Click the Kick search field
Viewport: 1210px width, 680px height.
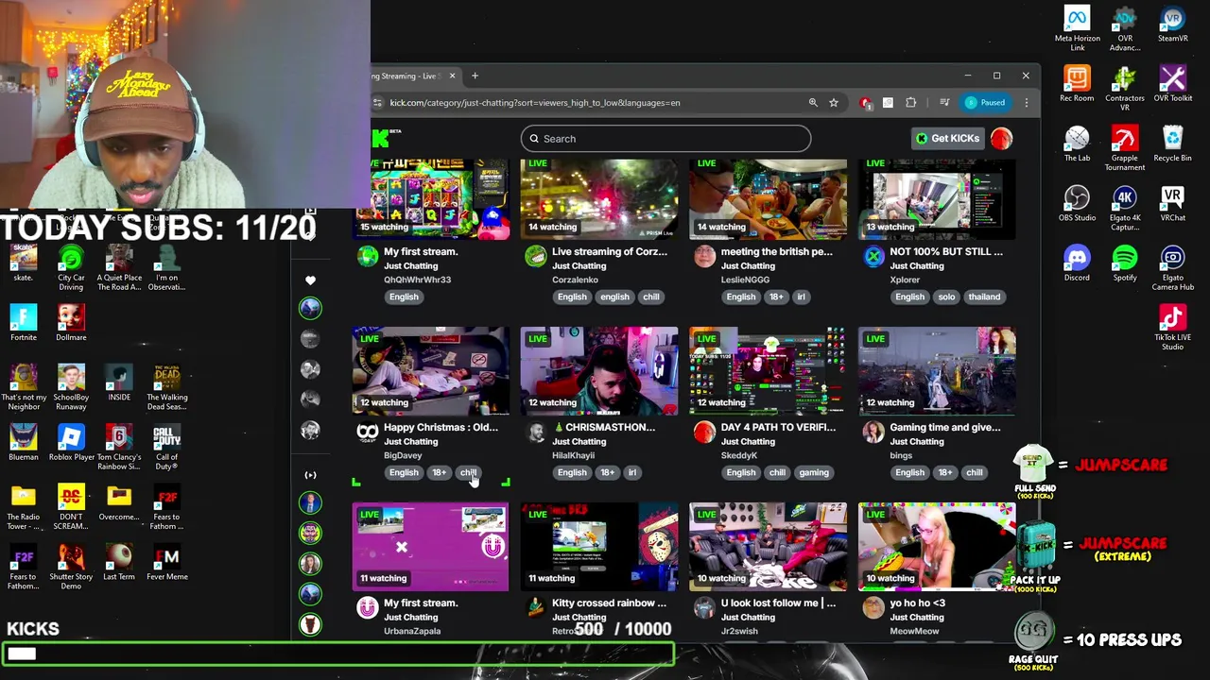point(665,139)
